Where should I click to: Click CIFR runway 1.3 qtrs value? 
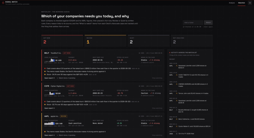tap(72, 93)
